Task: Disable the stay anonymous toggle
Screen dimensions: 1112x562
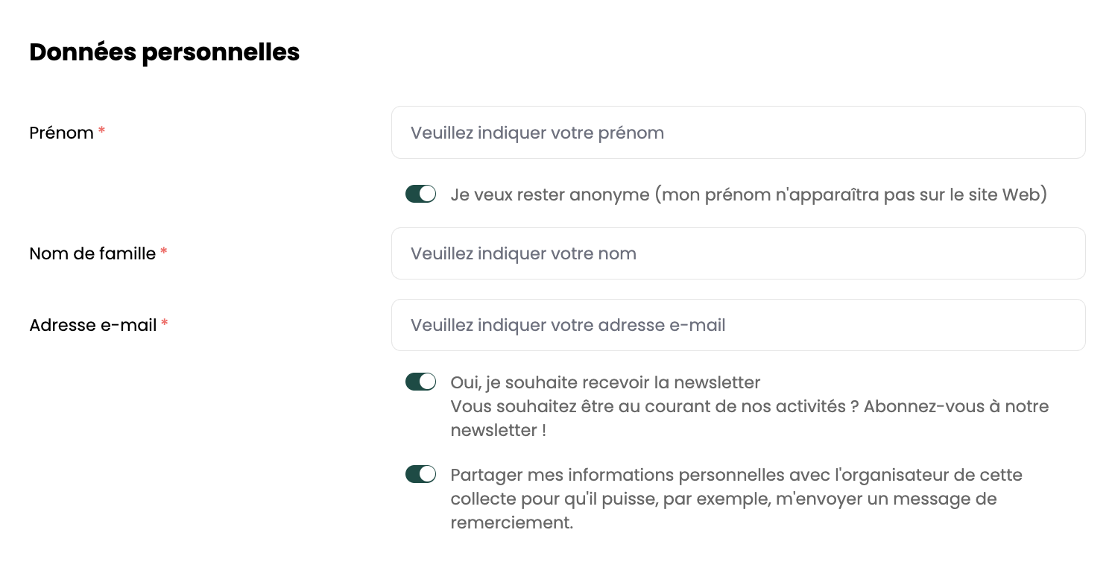Action: point(420,195)
